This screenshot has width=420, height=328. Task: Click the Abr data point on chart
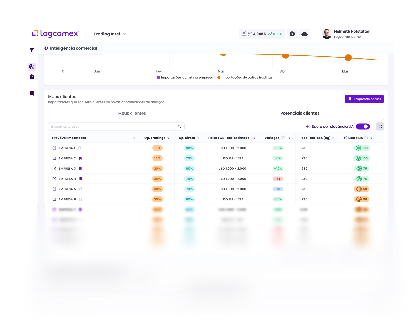point(285,56)
